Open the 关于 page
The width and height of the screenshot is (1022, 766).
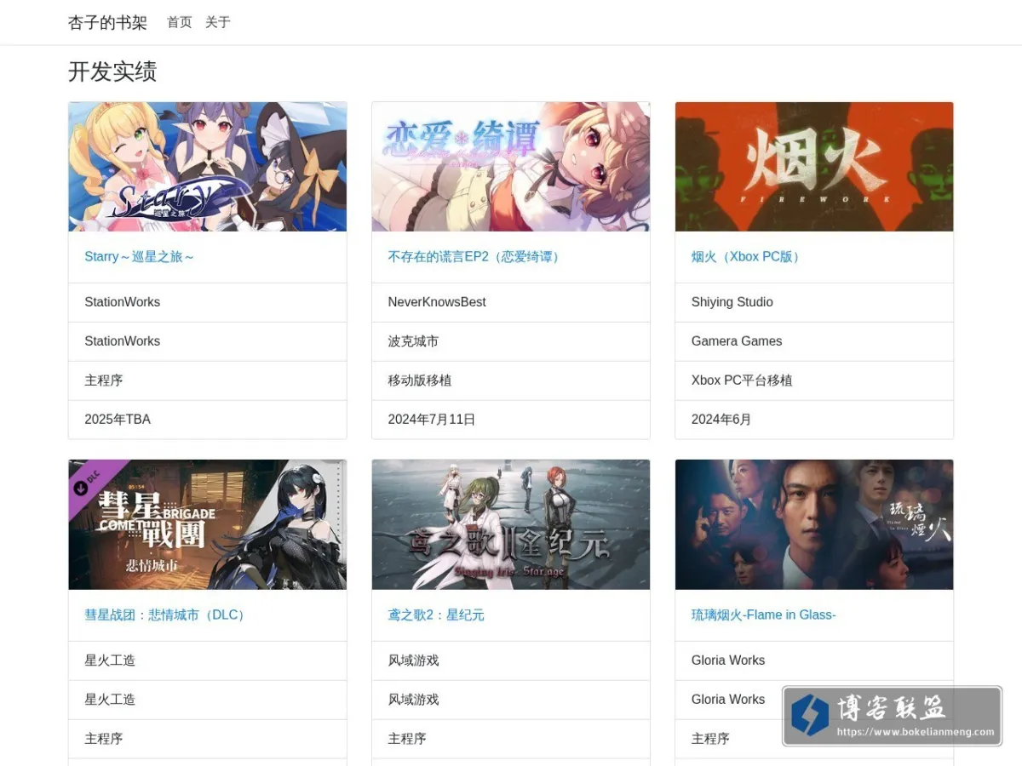click(x=218, y=22)
